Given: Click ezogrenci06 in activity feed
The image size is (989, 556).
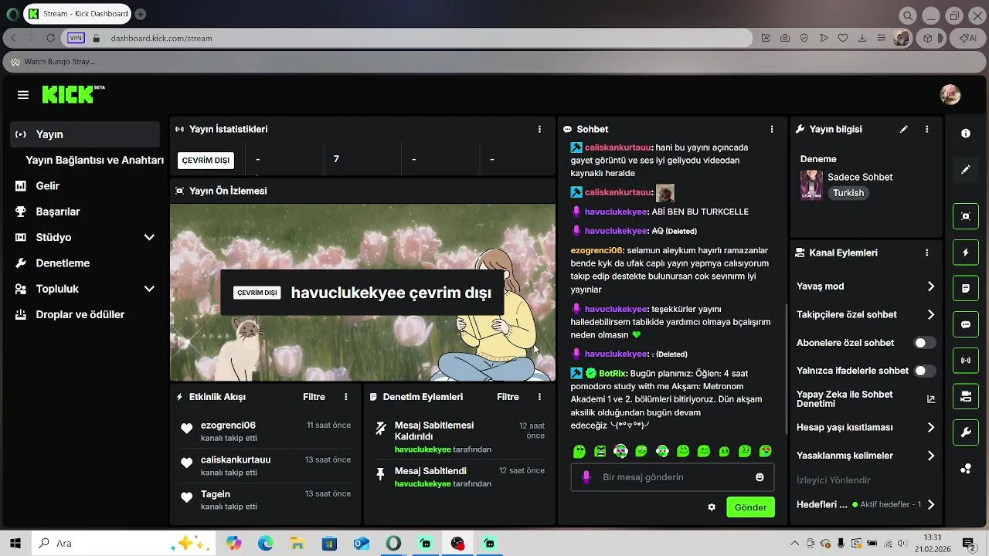Looking at the screenshot, I should pos(228,425).
